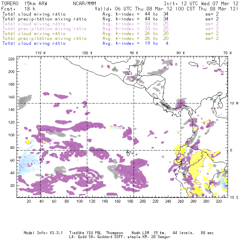Click the "320" tick on the horizontal axis
240x240 pixels.
(x=219, y=201)
